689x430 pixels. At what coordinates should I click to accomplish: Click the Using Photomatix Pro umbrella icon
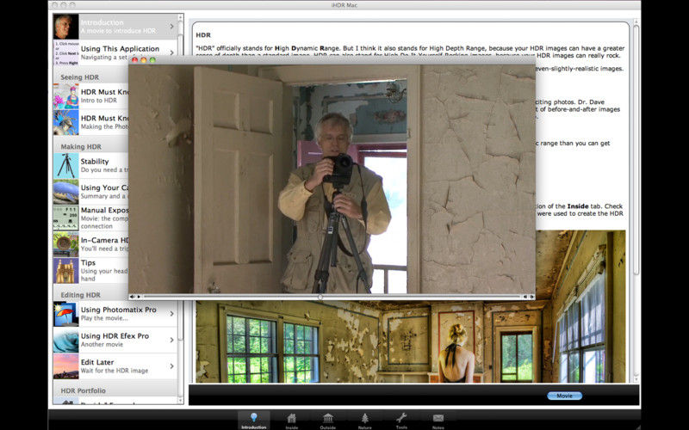[66, 314]
